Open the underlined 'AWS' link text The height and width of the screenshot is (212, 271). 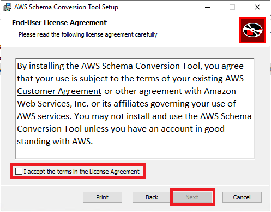pyautogui.click(x=234, y=79)
